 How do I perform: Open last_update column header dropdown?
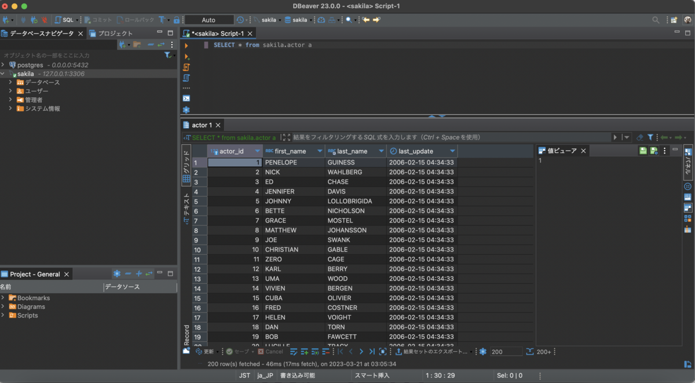click(x=452, y=151)
